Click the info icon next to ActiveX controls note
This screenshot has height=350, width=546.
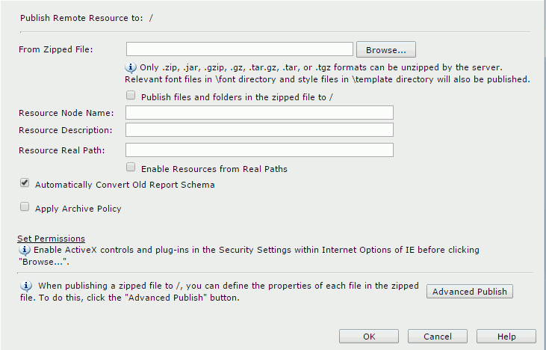pos(25,250)
